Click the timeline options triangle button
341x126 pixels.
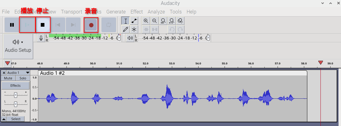(x=7, y=63)
